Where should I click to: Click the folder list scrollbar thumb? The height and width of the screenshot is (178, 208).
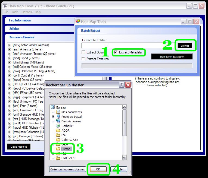point(125,123)
